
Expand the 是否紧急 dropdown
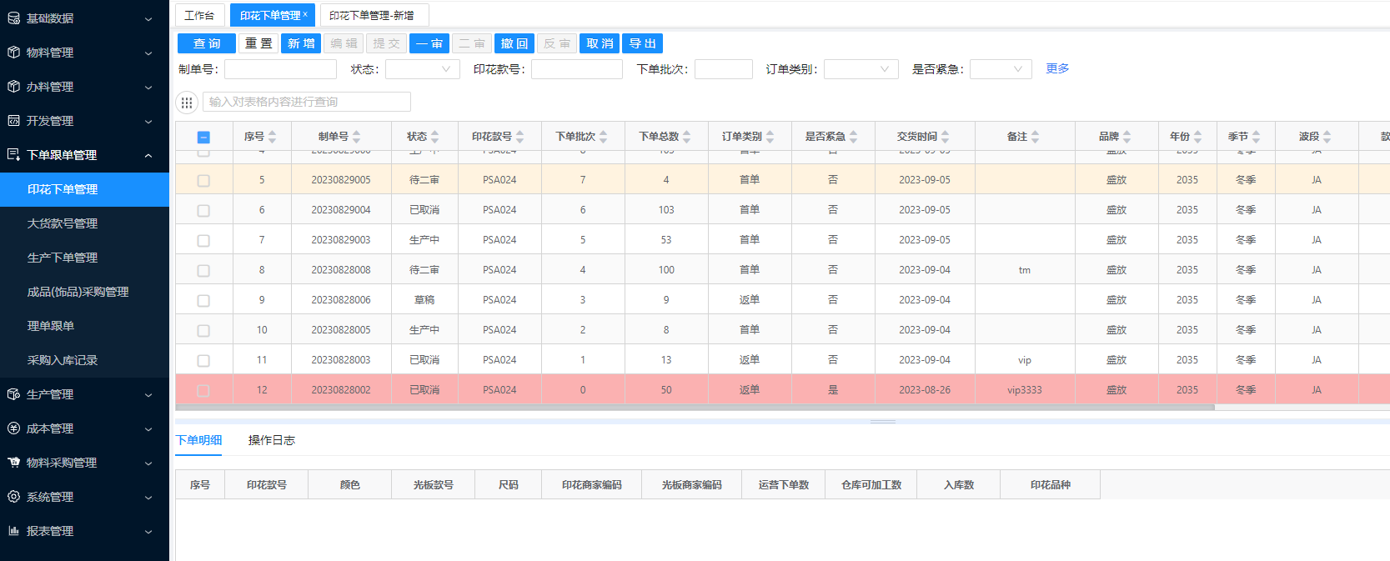tap(1001, 69)
